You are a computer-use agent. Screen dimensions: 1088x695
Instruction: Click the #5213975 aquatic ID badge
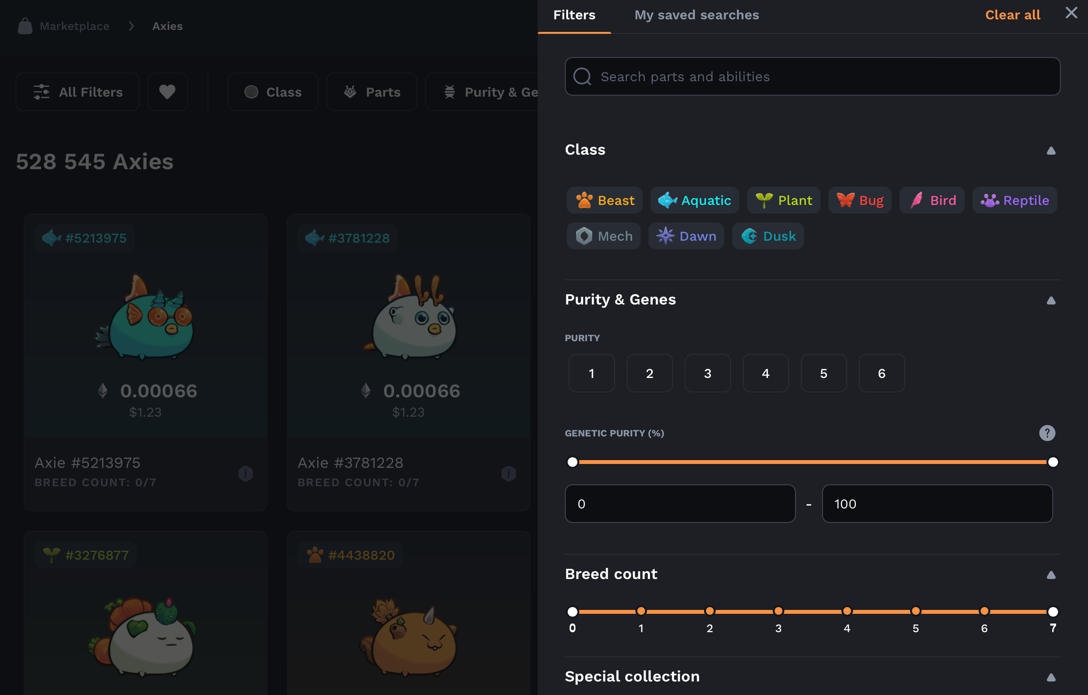pos(84,238)
